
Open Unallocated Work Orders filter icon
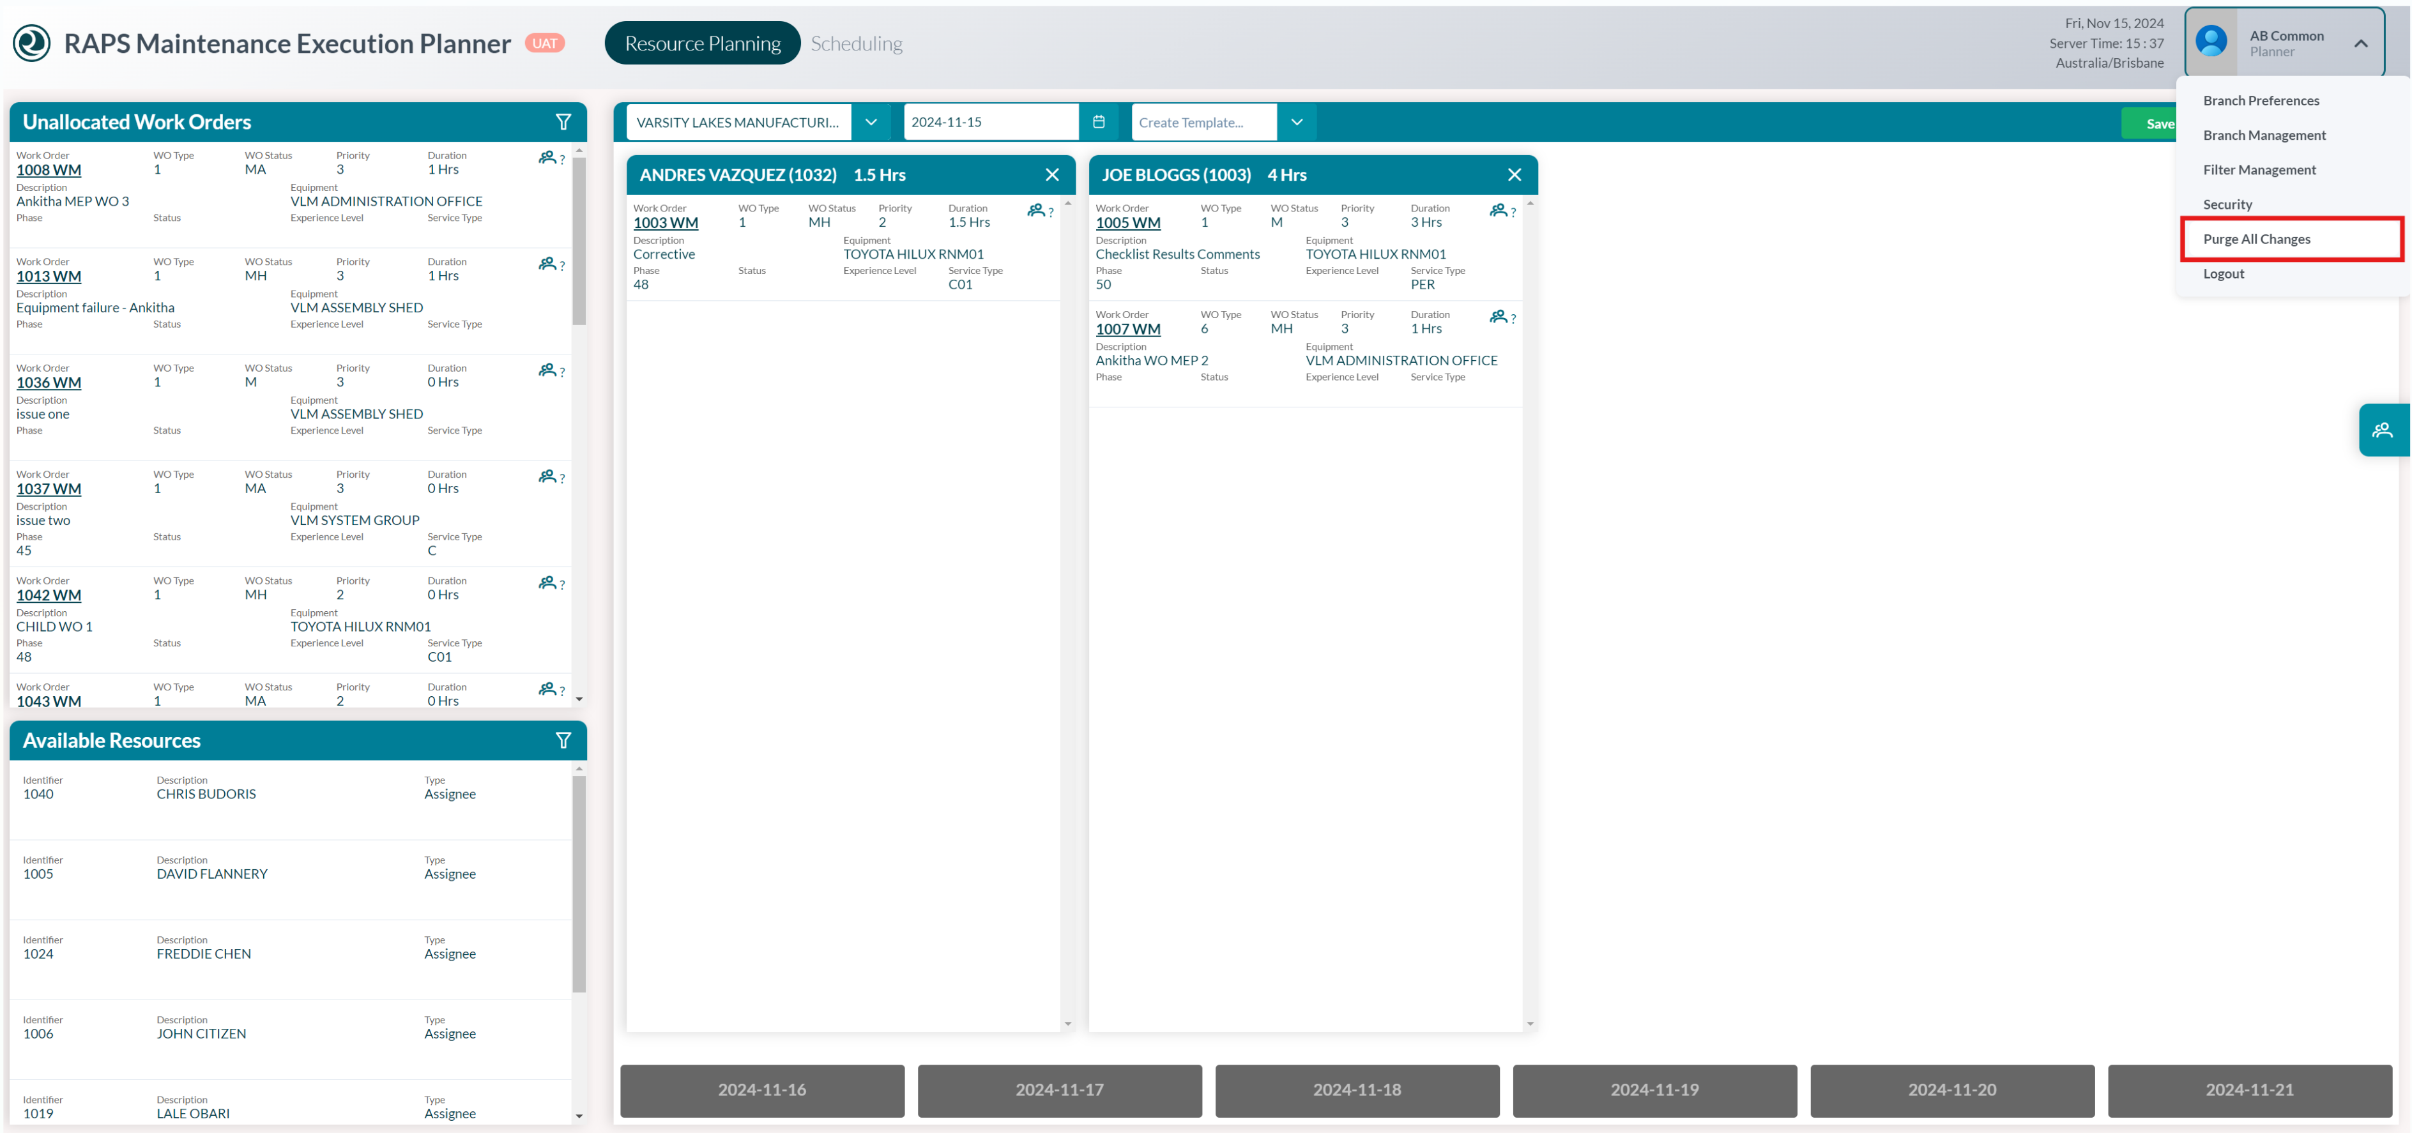pos(563,122)
